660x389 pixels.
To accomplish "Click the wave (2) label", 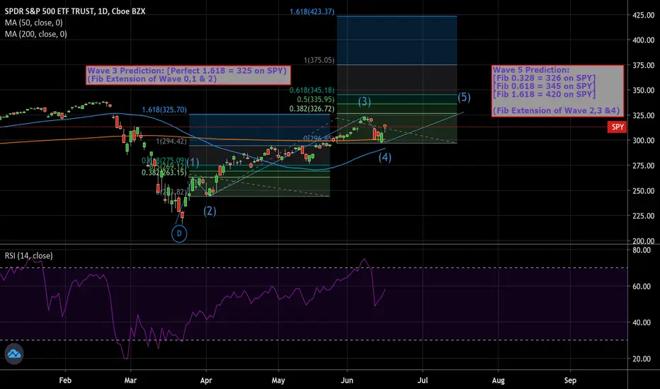I will pyautogui.click(x=210, y=211).
